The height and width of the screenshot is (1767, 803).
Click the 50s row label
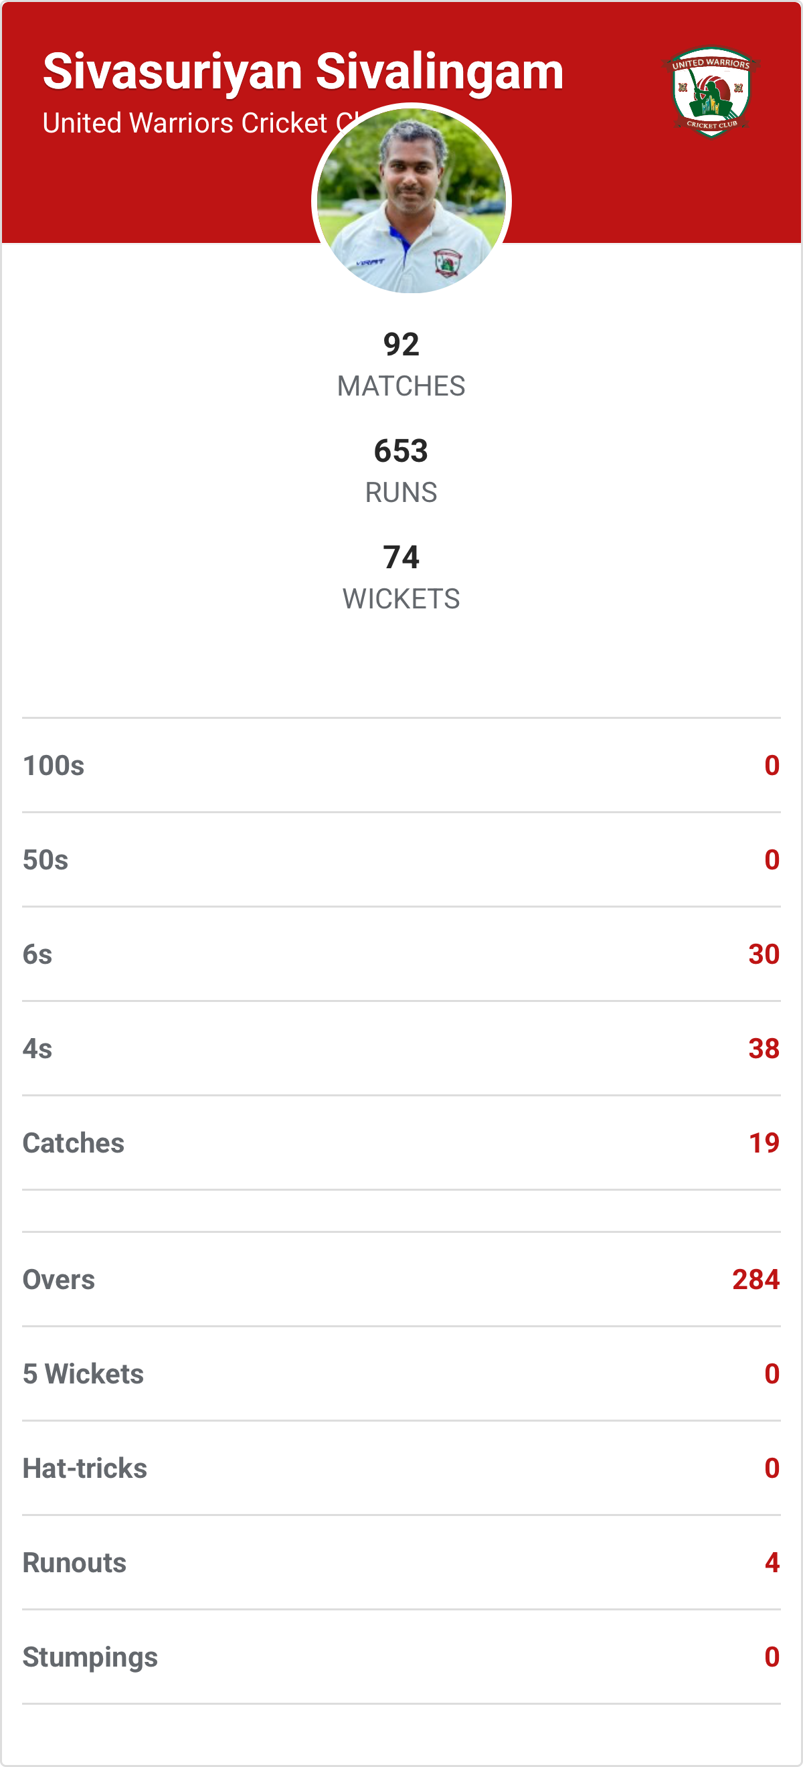pos(46,860)
